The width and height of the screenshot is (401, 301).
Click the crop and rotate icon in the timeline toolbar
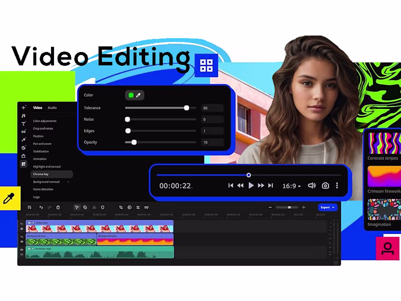coord(121,207)
